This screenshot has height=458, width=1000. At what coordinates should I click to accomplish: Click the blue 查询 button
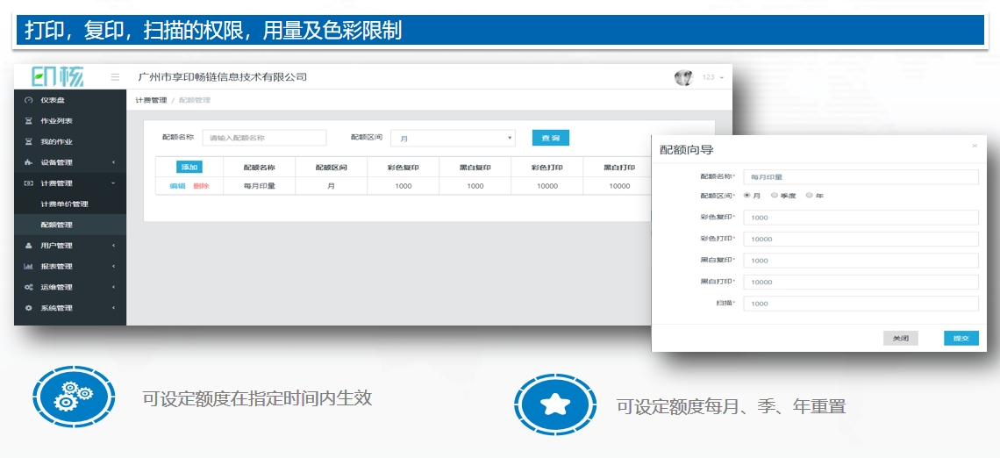(550, 138)
